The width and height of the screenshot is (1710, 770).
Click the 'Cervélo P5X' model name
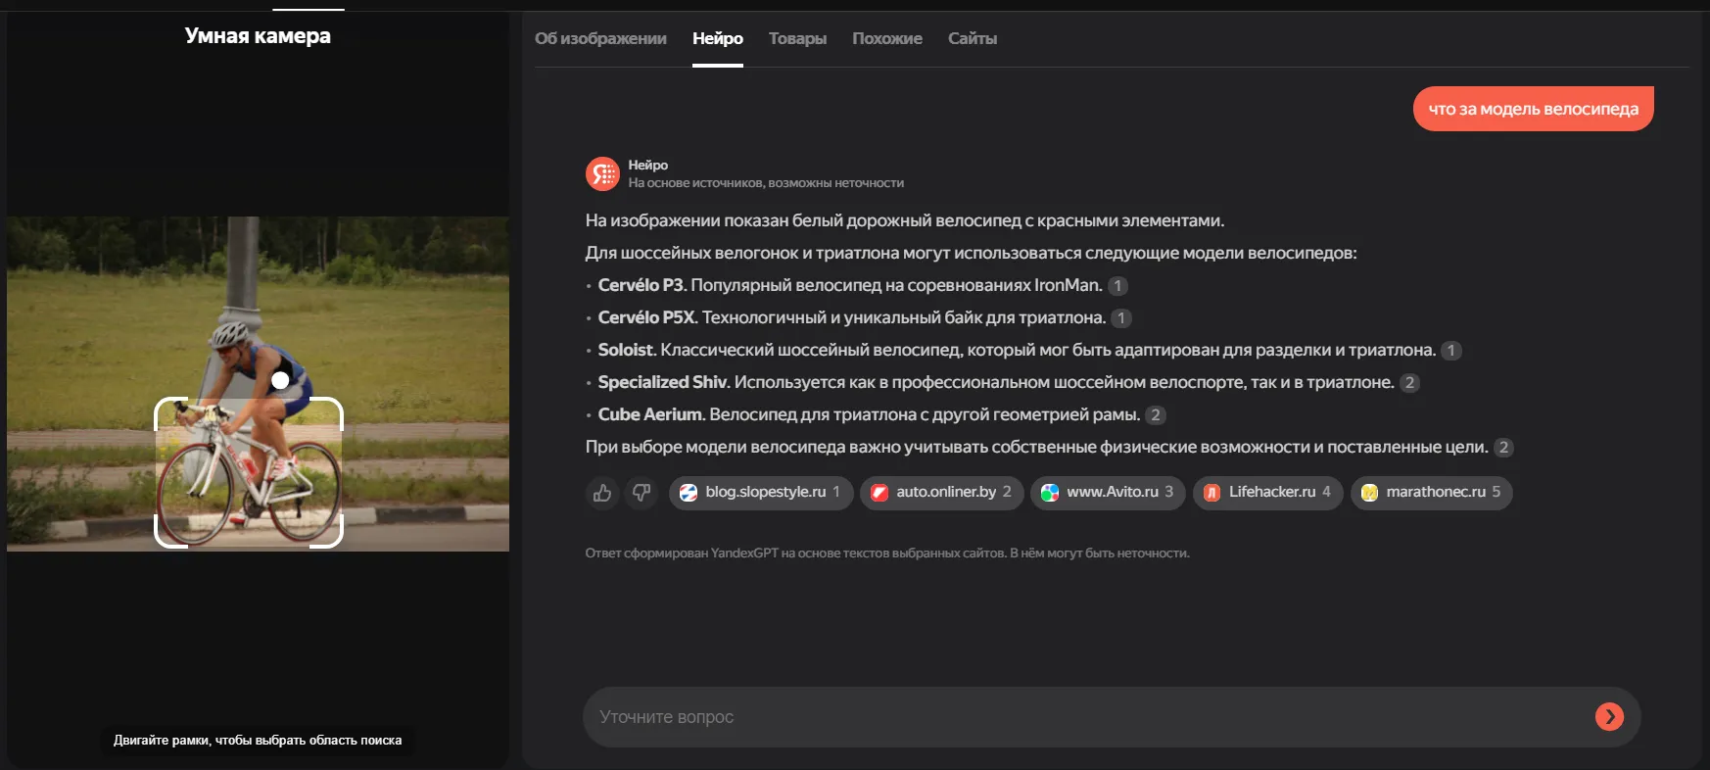click(x=646, y=317)
